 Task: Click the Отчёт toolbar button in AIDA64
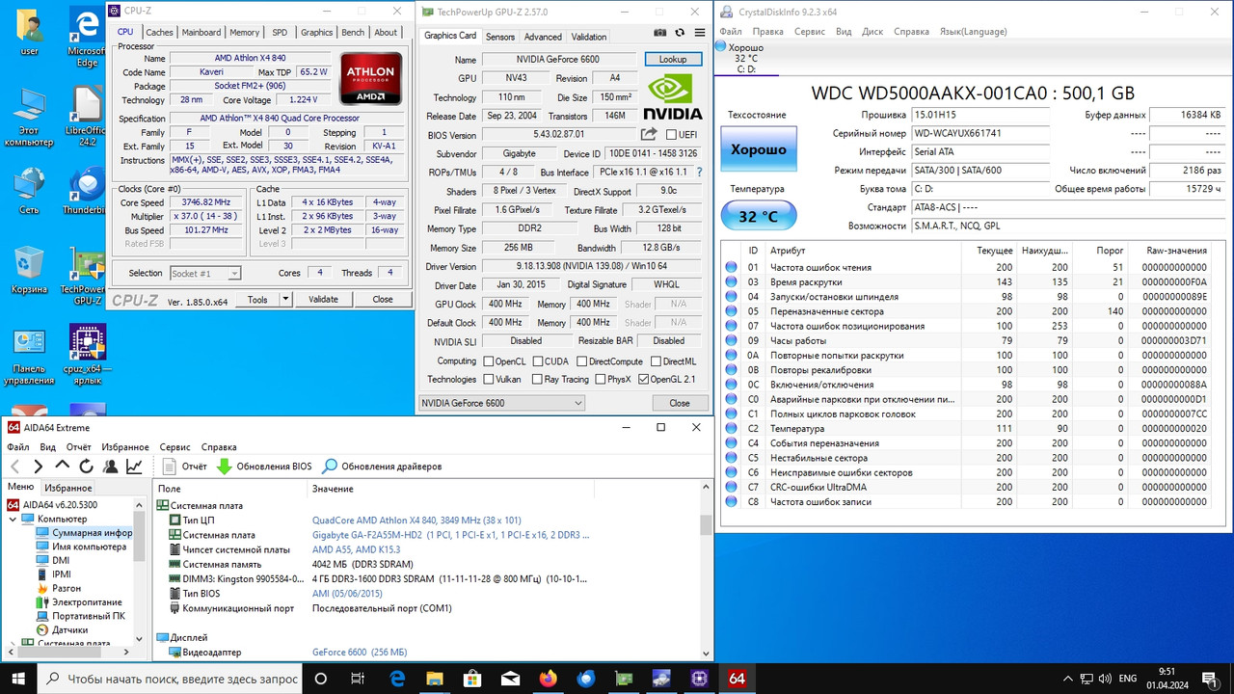coord(185,467)
